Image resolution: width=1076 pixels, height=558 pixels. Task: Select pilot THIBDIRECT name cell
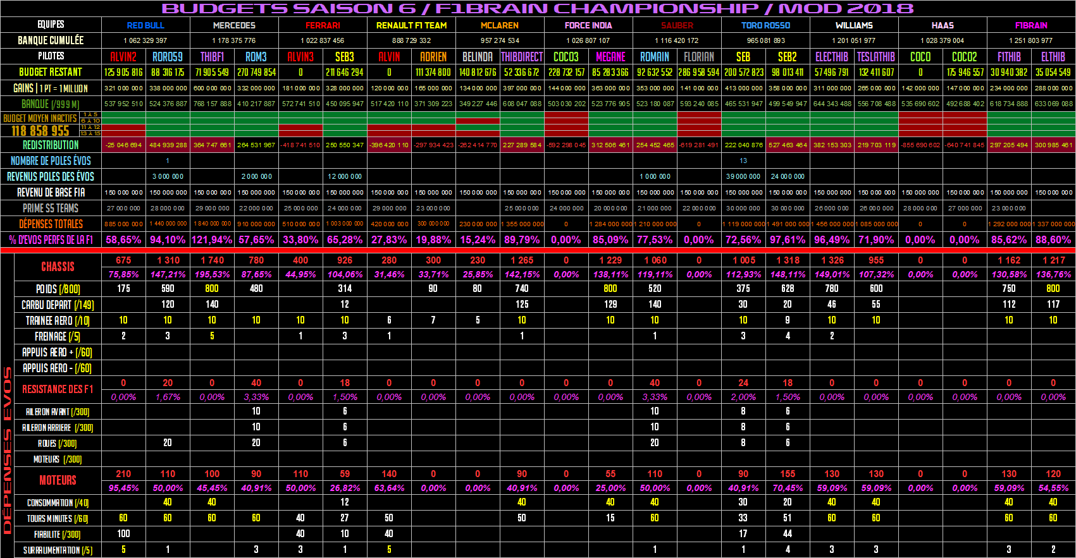click(x=522, y=57)
